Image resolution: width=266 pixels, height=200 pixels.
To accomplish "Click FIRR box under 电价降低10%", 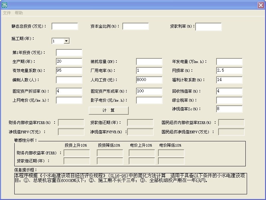I will coord(171,153).
